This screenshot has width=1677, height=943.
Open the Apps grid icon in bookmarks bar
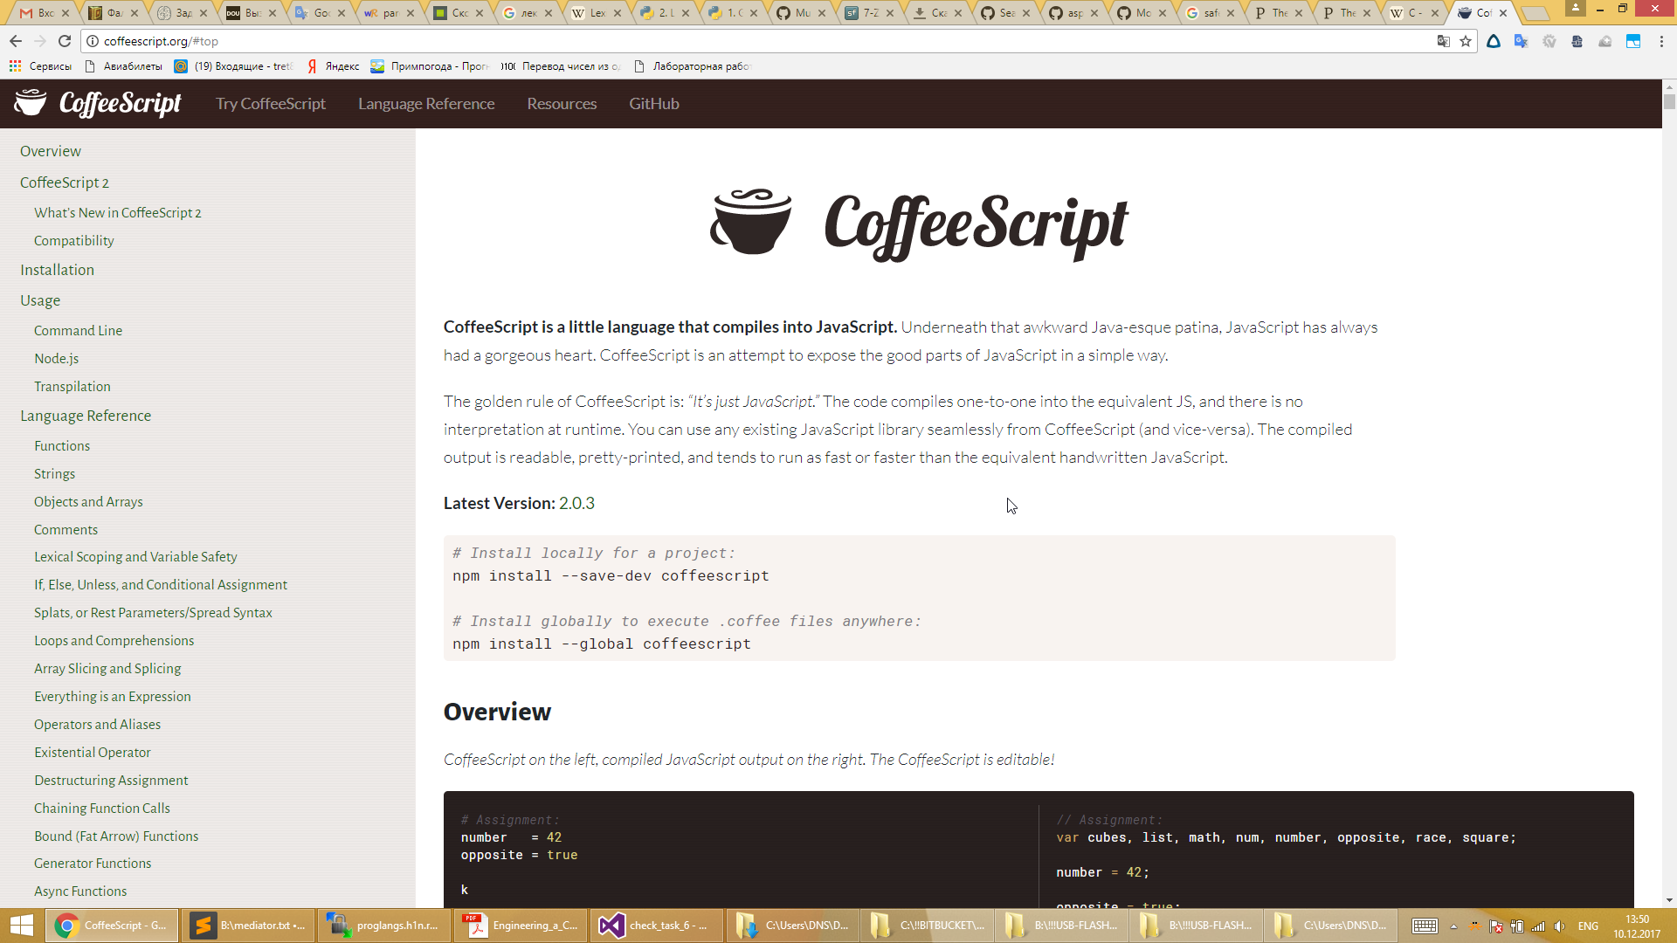pyautogui.click(x=15, y=65)
